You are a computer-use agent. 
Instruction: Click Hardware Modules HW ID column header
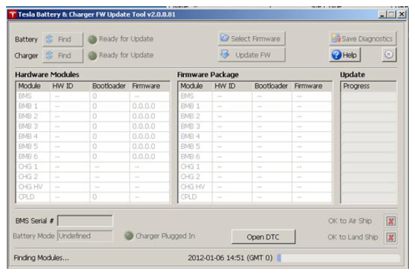tap(70, 86)
